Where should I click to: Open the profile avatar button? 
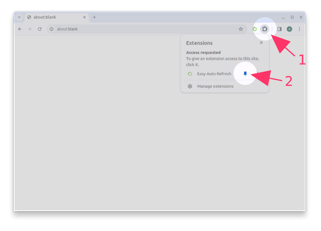(289, 29)
